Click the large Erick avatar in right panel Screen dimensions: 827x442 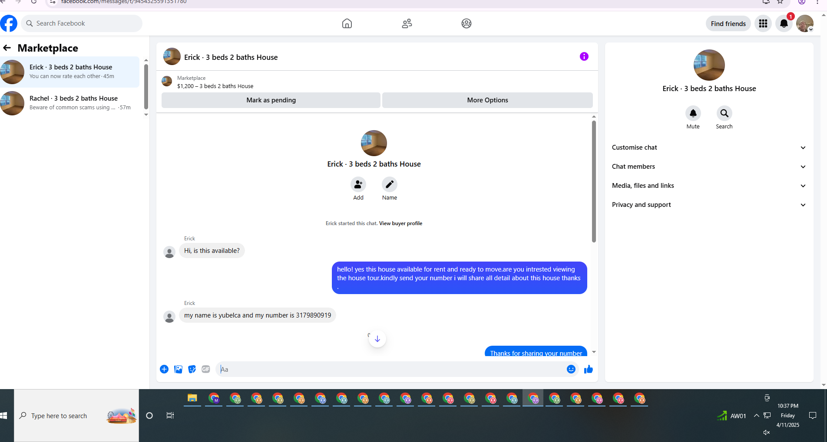click(x=709, y=65)
